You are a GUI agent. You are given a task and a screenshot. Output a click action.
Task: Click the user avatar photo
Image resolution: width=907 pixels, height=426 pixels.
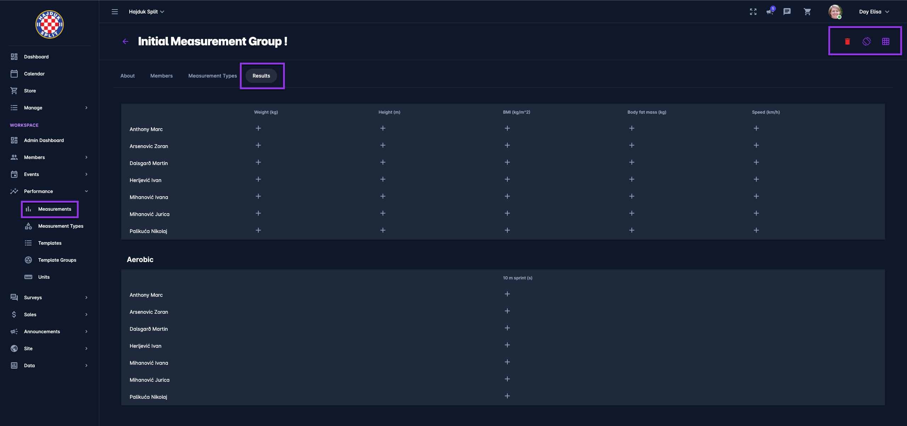point(835,12)
